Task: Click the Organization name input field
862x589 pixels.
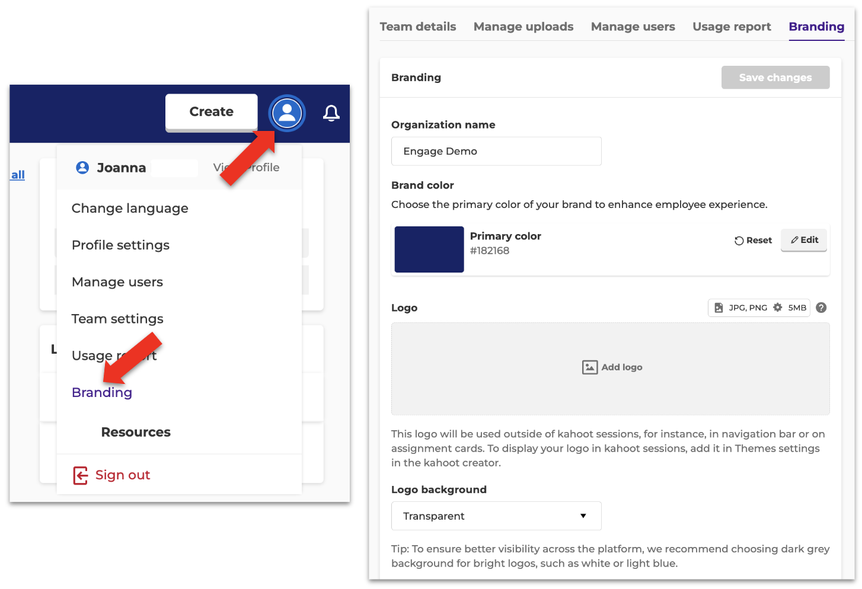Action: pyautogui.click(x=496, y=151)
